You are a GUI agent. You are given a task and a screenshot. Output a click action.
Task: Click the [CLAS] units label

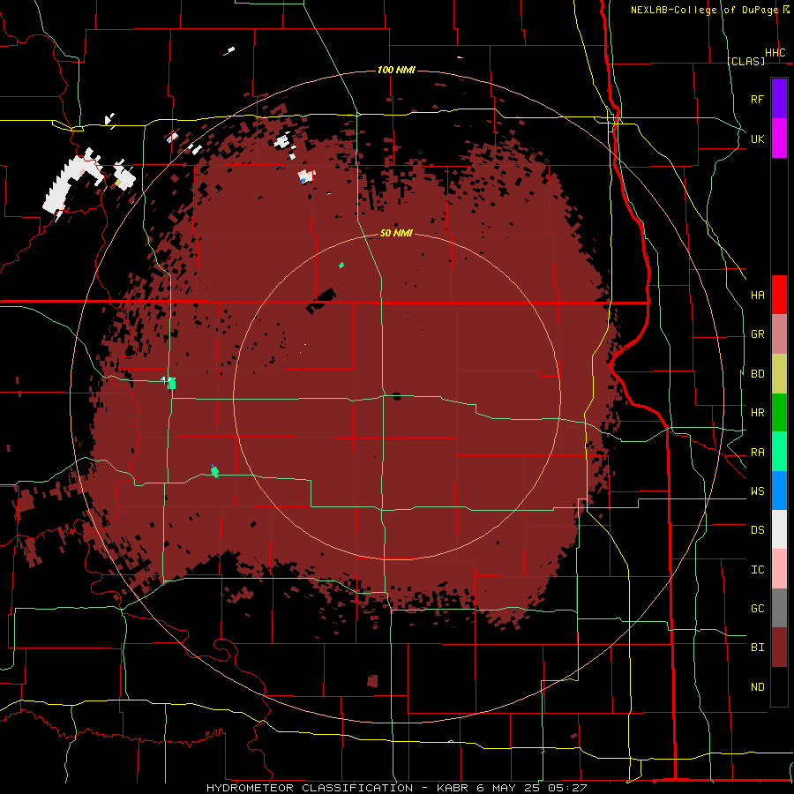tap(745, 61)
